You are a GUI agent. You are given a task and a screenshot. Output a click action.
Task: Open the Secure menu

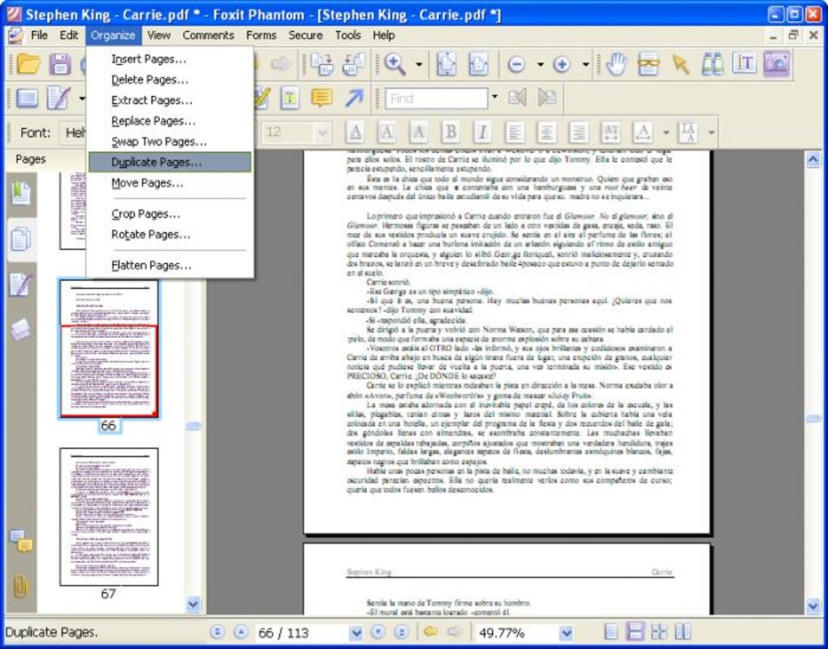305,36
